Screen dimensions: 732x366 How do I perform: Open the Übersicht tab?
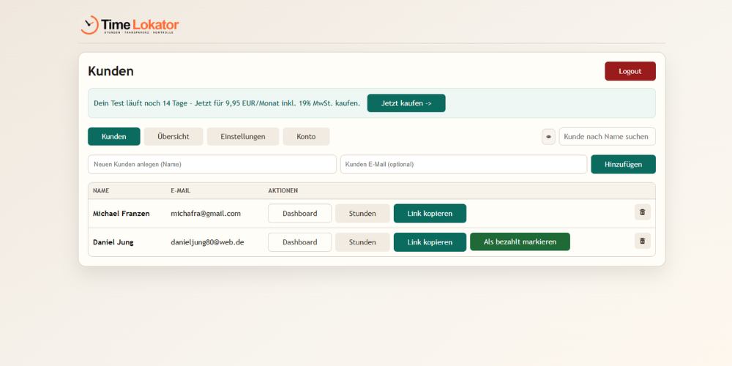[173, 137]
